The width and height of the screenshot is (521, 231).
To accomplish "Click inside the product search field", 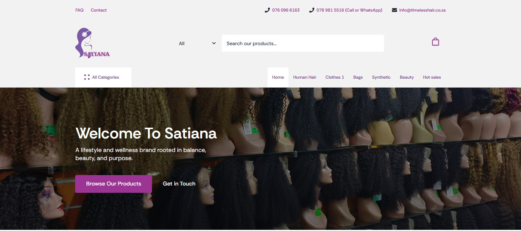I will 302,43.
